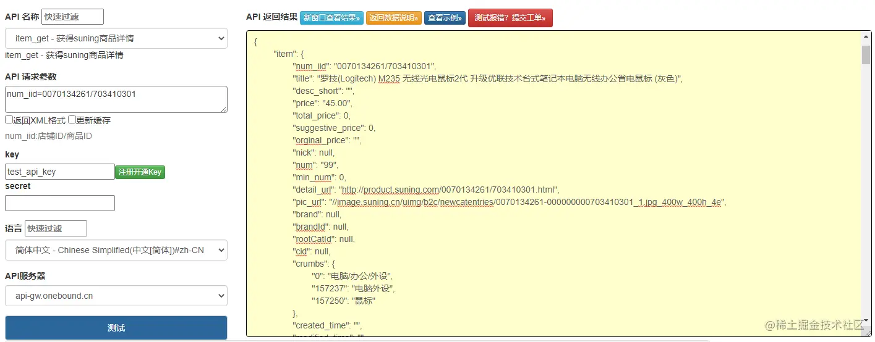The width and height of the screenshot is (875, 342).
Task: Click the "total_price": 0 line
Action: 322,115
